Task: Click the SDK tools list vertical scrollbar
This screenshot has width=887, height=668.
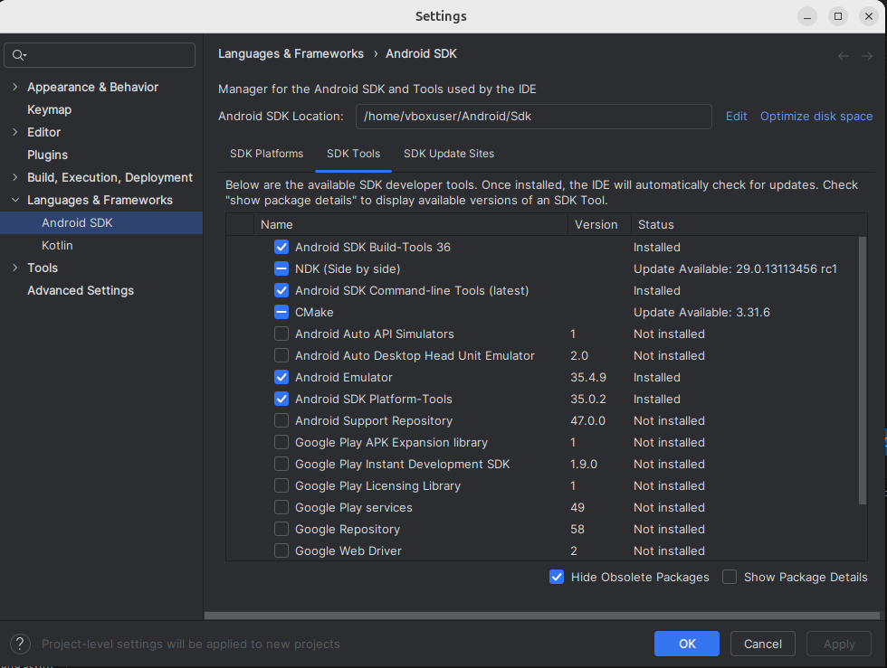Action: pyautogui.click(x=862, y=371)
